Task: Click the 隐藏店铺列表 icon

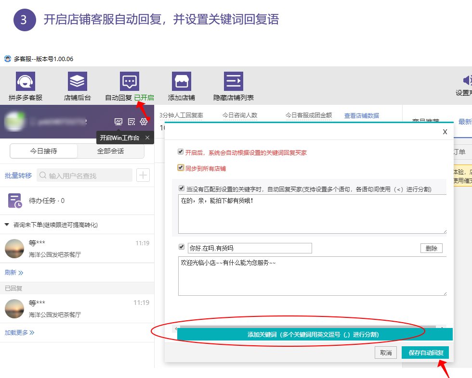Action: pos(234,81)
